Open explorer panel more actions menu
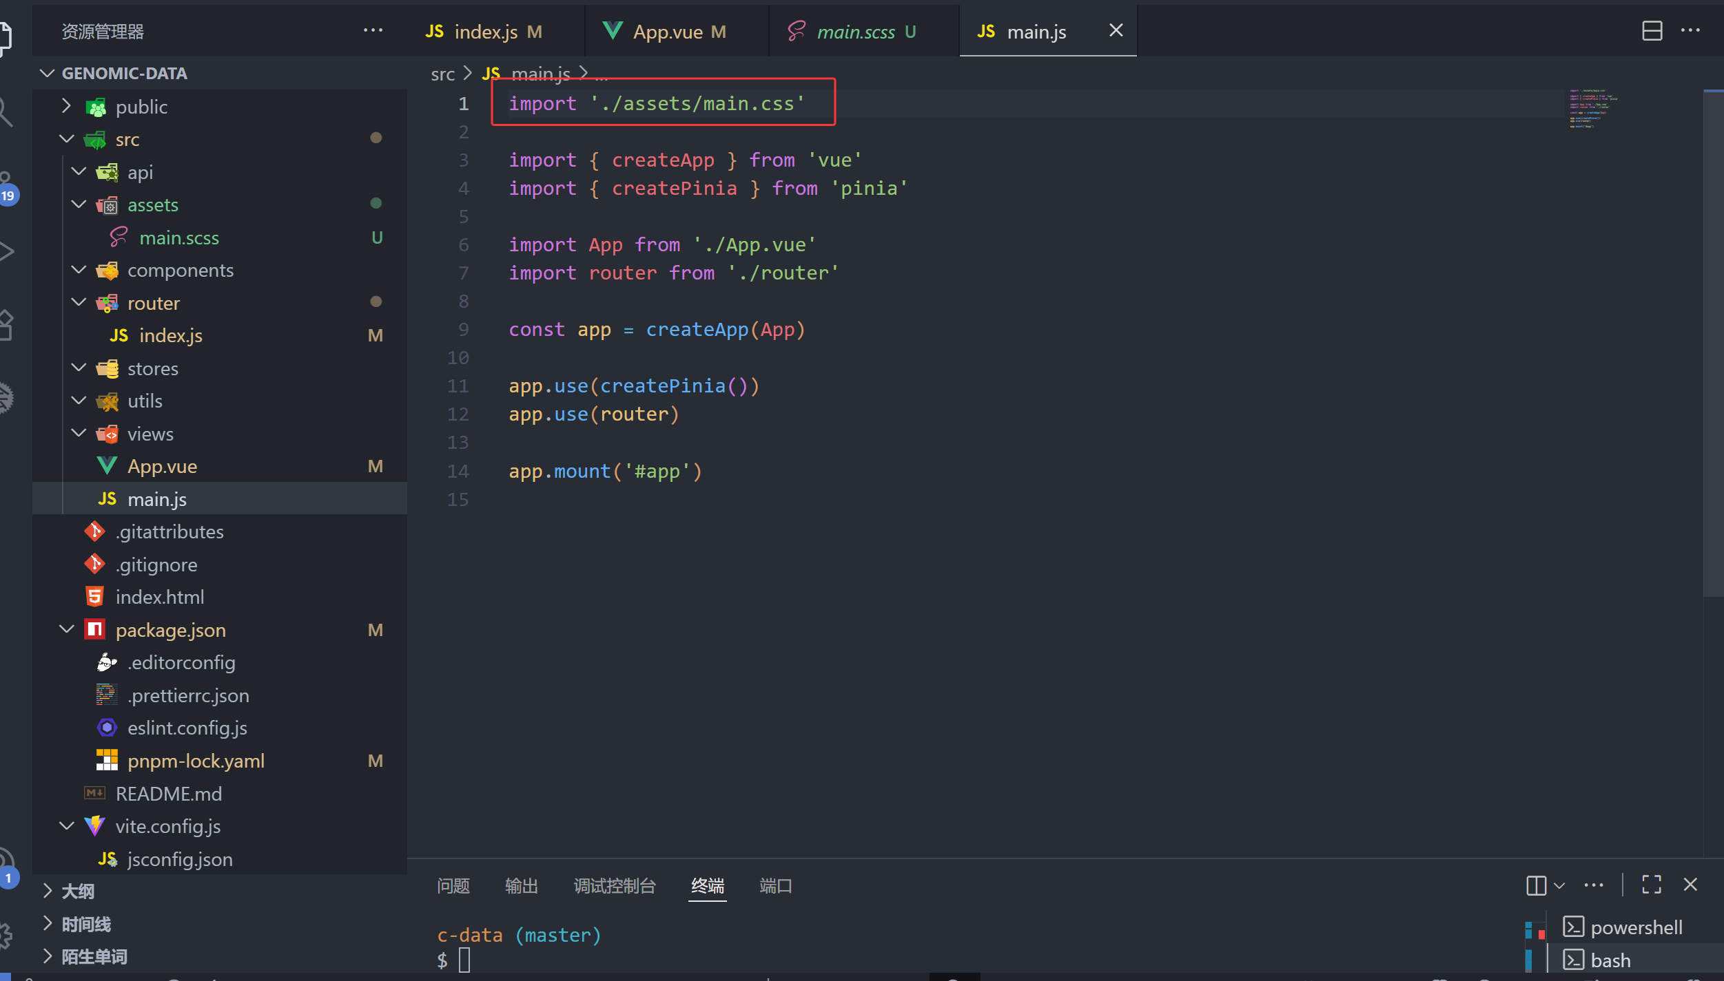 click(x=373, y=31)
